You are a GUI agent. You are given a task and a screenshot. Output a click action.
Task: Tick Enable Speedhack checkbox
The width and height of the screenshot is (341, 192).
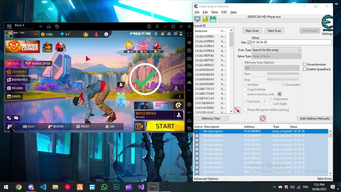pyautogui.click(x=305, y=69)
